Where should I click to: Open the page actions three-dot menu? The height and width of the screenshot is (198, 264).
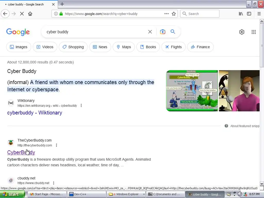pos(167,14)
